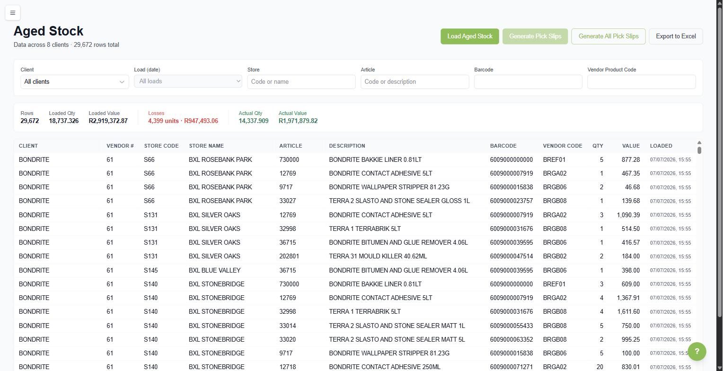Click the LOADED column header
Screen dimensions: 723x371
click(661, 146)
